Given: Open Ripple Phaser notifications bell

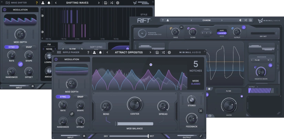Looking at the screenshot, I should click(x=100, y=53).
